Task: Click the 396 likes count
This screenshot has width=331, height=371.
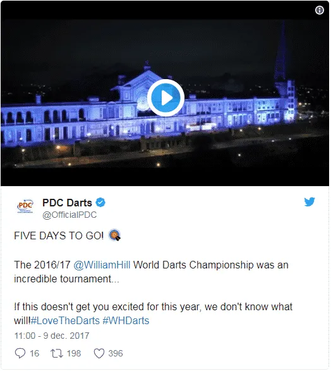Action: [x=116, y=353]
